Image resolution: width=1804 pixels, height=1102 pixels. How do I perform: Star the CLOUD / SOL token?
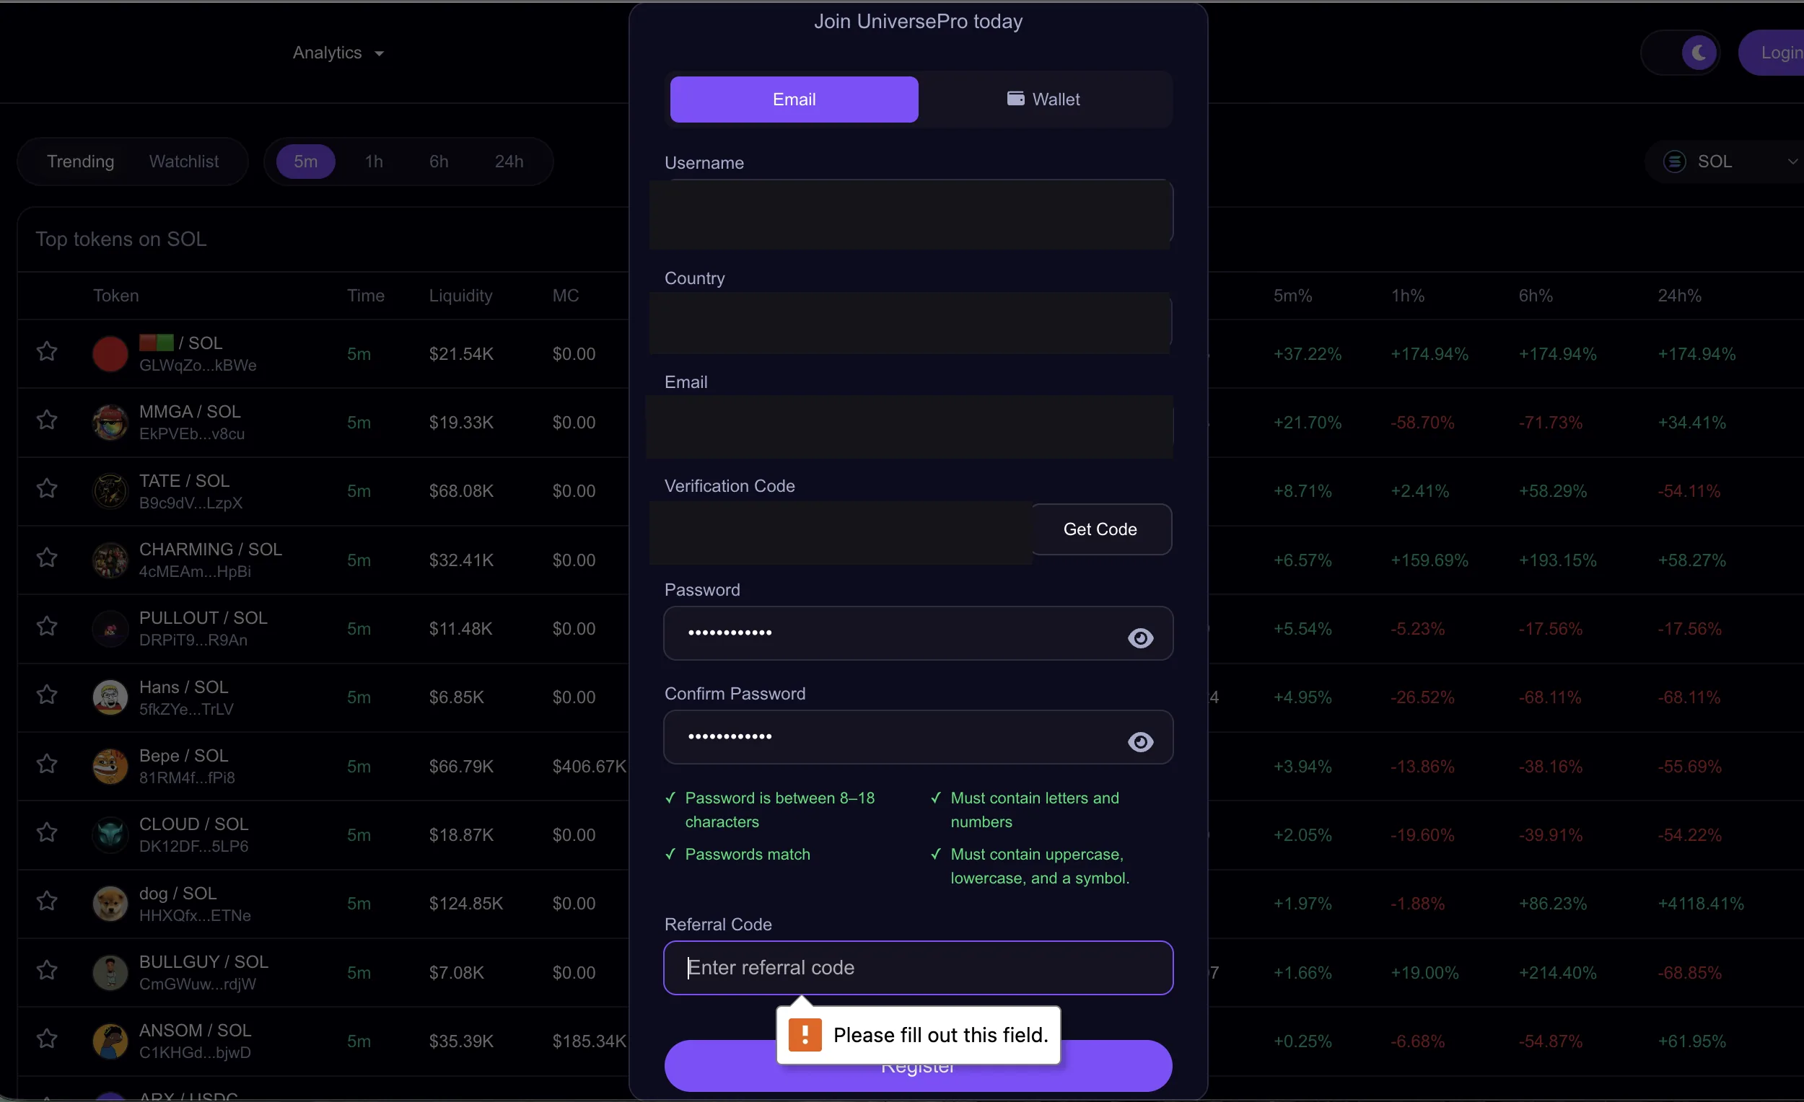click(47, 832)
